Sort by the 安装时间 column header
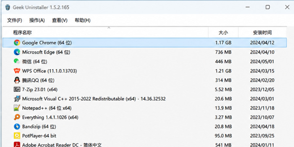The height and width of the screenshot is (147, 294). 262,32
